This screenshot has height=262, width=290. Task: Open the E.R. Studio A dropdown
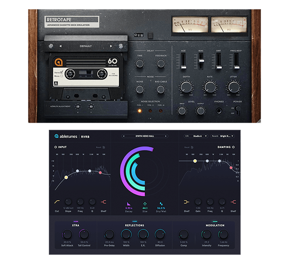(196, 136)
